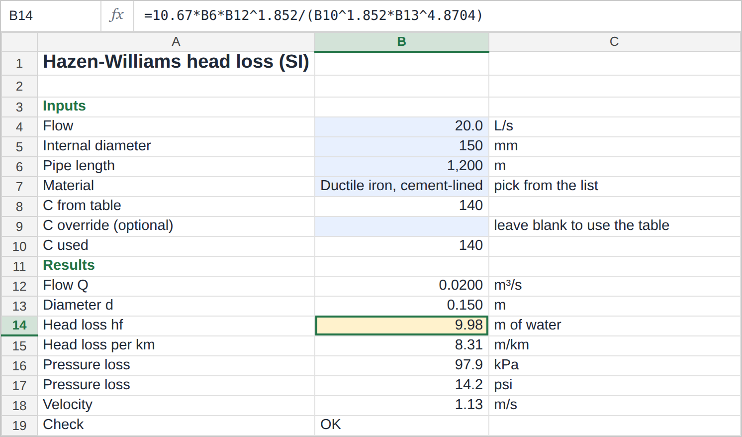
Task: Select the 'Results' section heading cell
Action: [176, 266]
